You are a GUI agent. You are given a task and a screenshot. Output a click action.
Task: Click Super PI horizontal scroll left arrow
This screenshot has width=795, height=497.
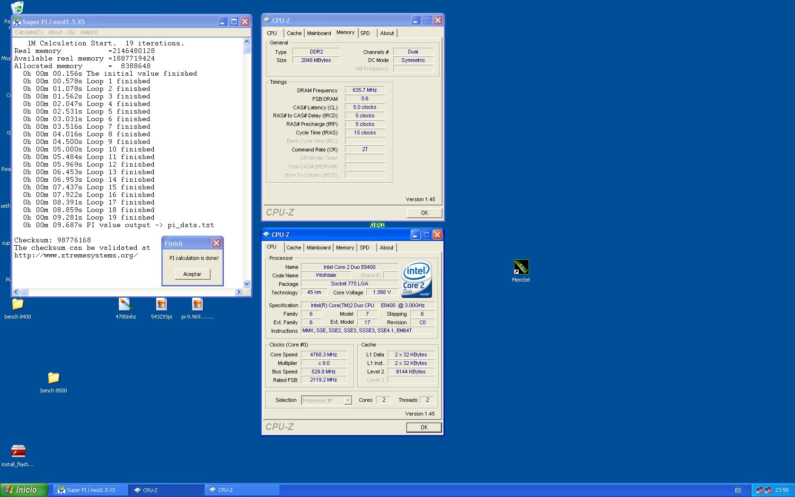tap(16, 292)
